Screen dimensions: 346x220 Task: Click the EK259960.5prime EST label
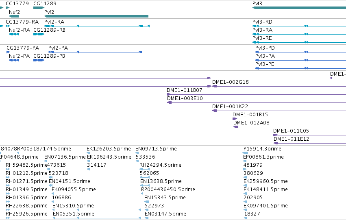[x=265, y=182]
